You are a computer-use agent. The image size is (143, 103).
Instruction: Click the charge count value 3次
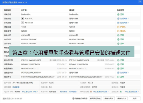tap(50, 87)
